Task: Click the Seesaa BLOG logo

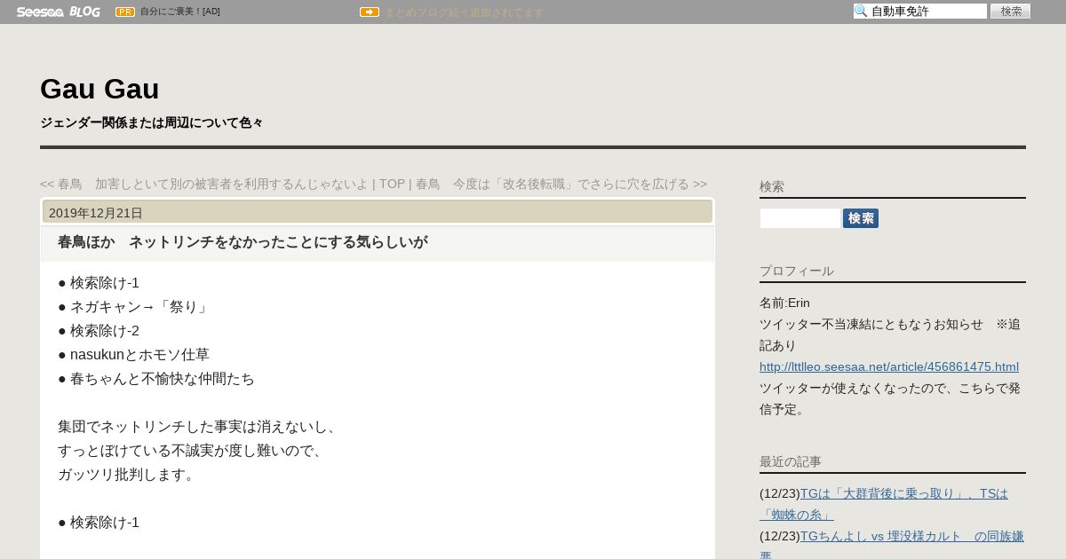Action: tap(58, 12)
